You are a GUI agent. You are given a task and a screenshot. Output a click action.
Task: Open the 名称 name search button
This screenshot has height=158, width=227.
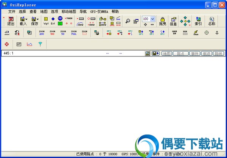pos(211,21)
